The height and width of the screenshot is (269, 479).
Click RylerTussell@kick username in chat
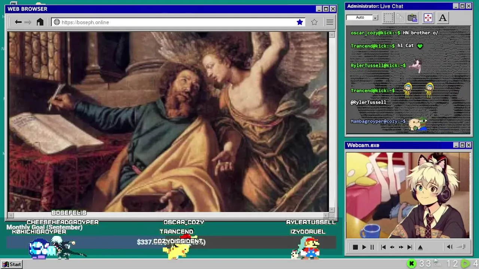378,66
